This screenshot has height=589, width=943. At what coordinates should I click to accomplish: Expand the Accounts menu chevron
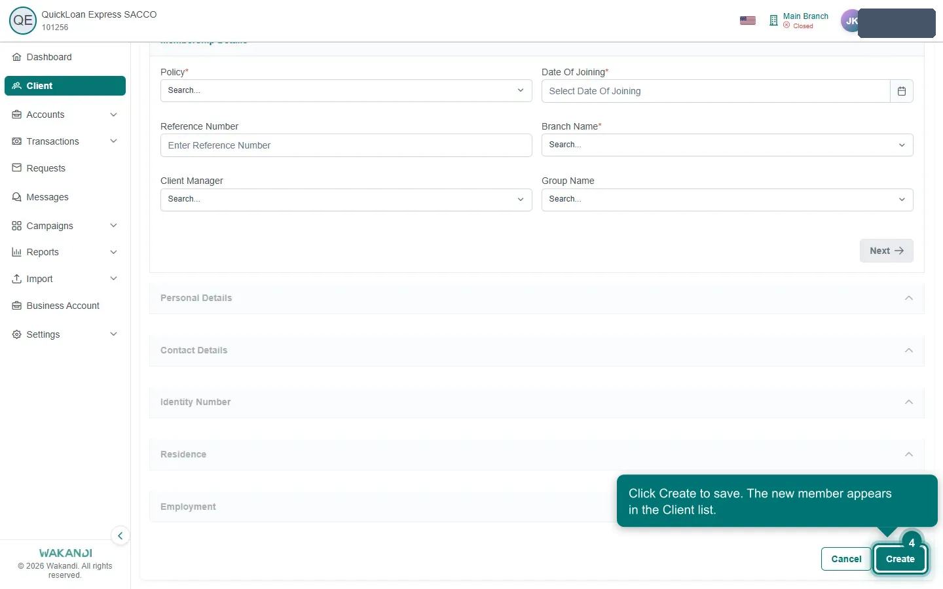(x=113, y=115)
